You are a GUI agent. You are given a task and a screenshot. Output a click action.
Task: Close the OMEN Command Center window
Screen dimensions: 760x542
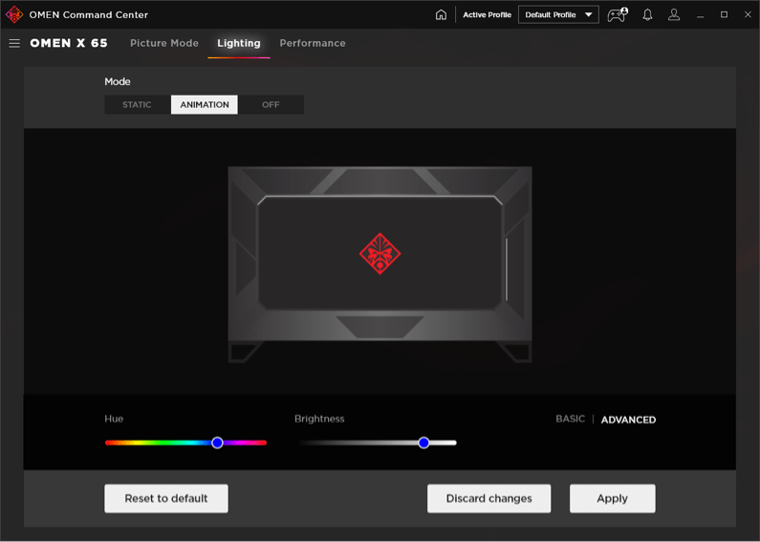point(748,14)
